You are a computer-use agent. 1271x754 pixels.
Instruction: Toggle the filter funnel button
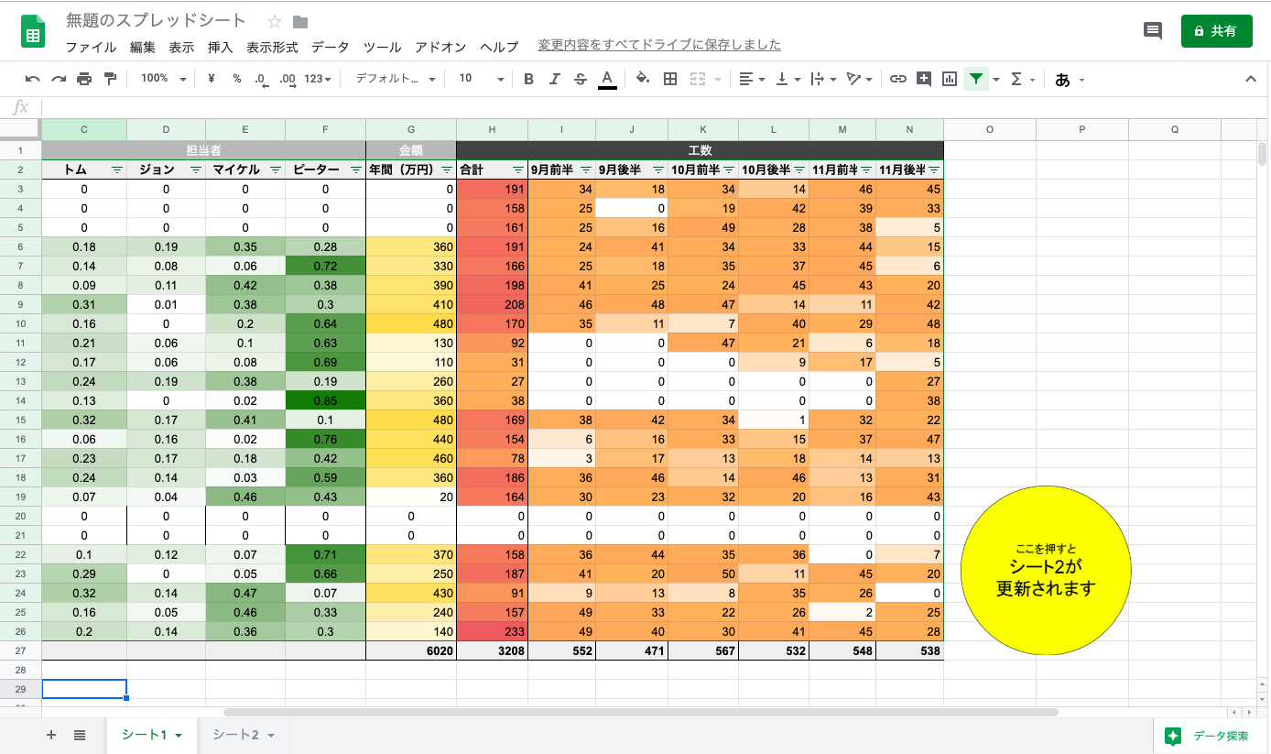(x=976, y=79)
